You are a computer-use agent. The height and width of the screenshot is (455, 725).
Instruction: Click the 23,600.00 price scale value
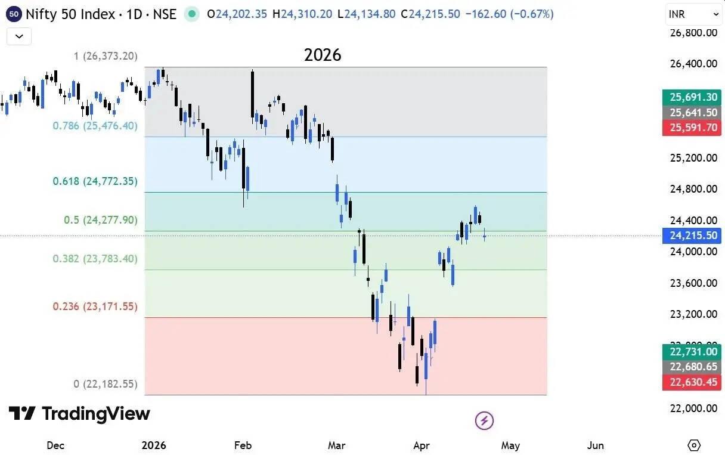pos(693,283)
